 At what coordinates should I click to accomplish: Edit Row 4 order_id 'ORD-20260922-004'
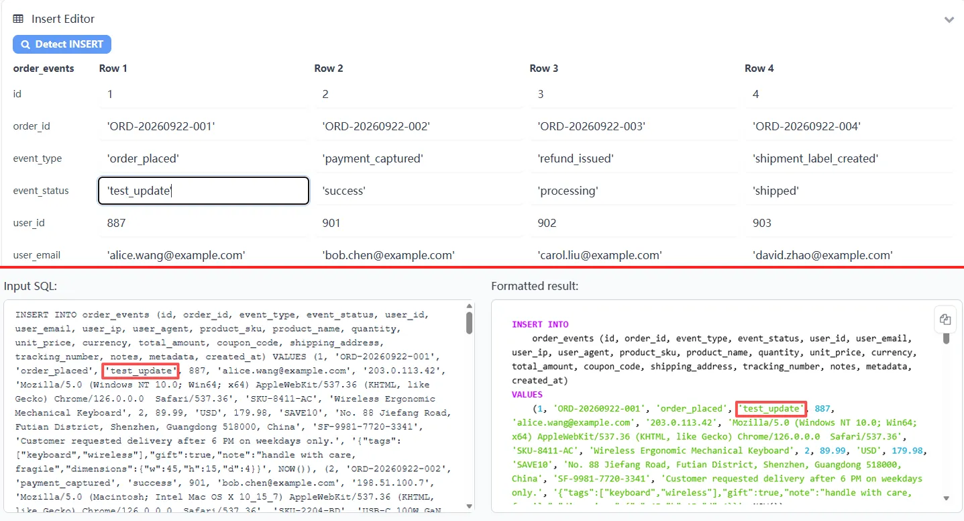tap(849, 126)
